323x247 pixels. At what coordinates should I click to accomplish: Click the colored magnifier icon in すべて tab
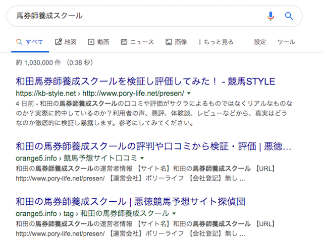point(19,42)
